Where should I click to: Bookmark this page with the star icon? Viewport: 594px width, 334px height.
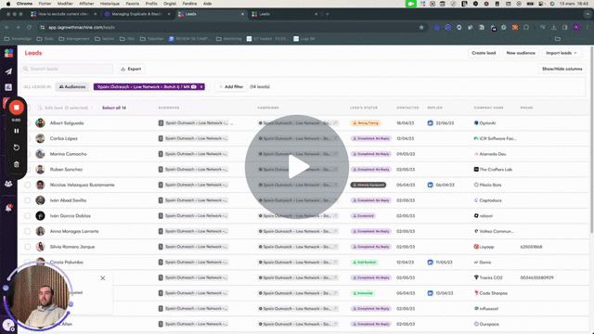[421, 27]
